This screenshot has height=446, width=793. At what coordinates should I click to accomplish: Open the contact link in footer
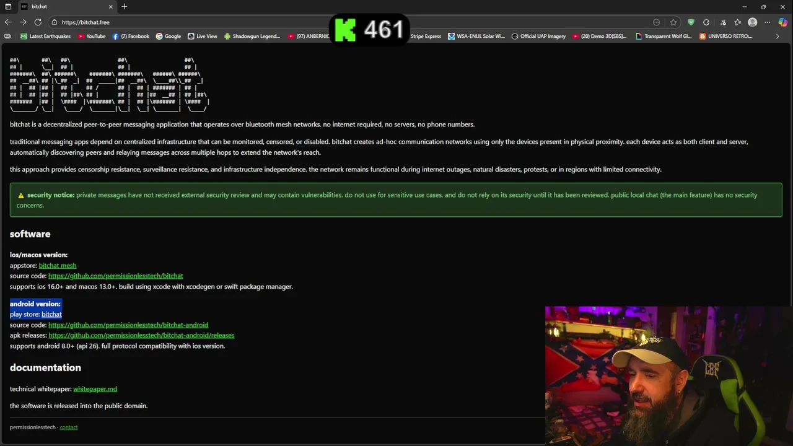coord(69,427)
